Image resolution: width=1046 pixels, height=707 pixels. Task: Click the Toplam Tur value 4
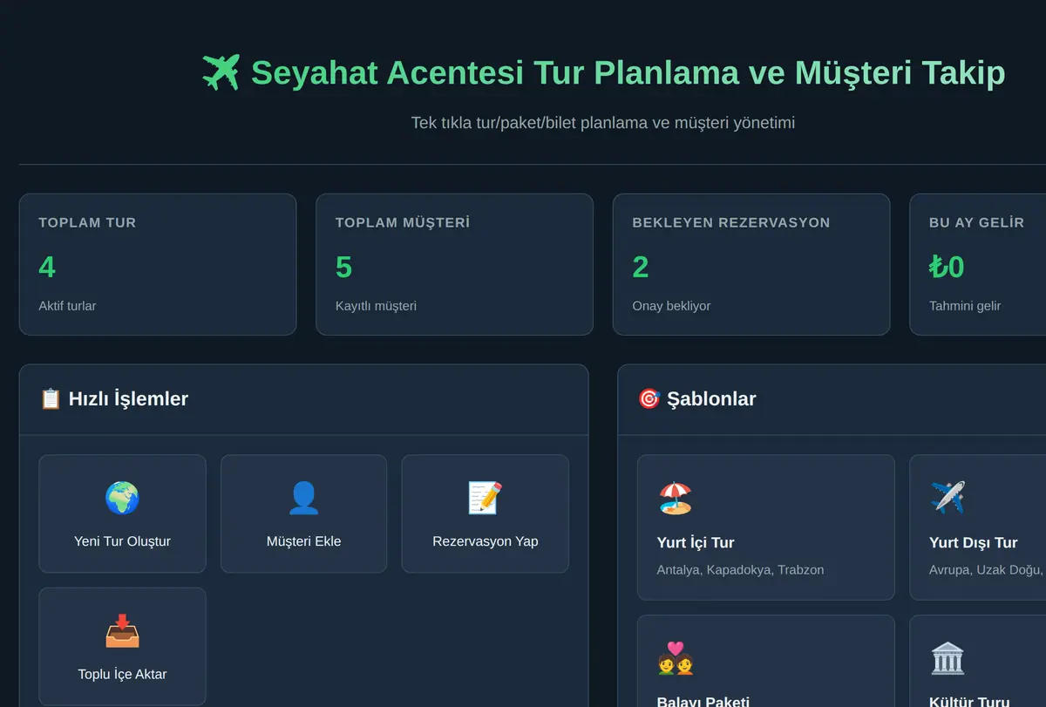47,267
